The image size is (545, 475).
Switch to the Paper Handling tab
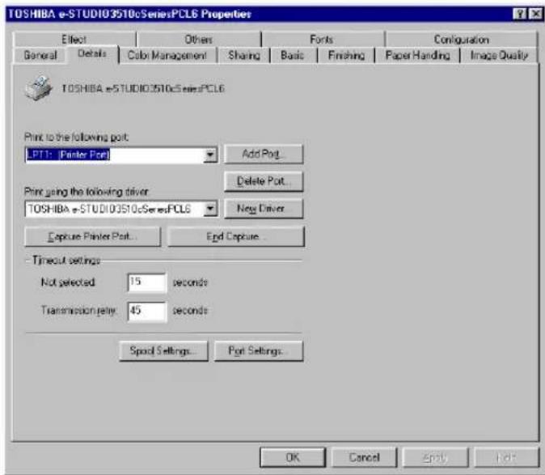coord(417,55)
